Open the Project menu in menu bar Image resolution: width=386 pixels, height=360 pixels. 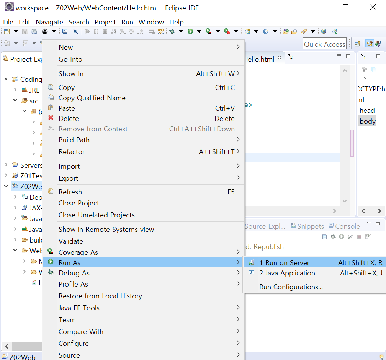pyautogui.click(x=105, y=22)
